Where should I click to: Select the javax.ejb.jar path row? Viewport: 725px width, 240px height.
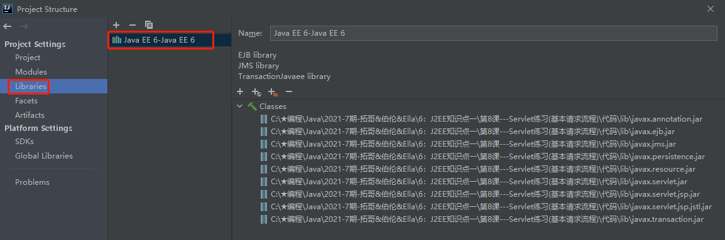[472, 132]
